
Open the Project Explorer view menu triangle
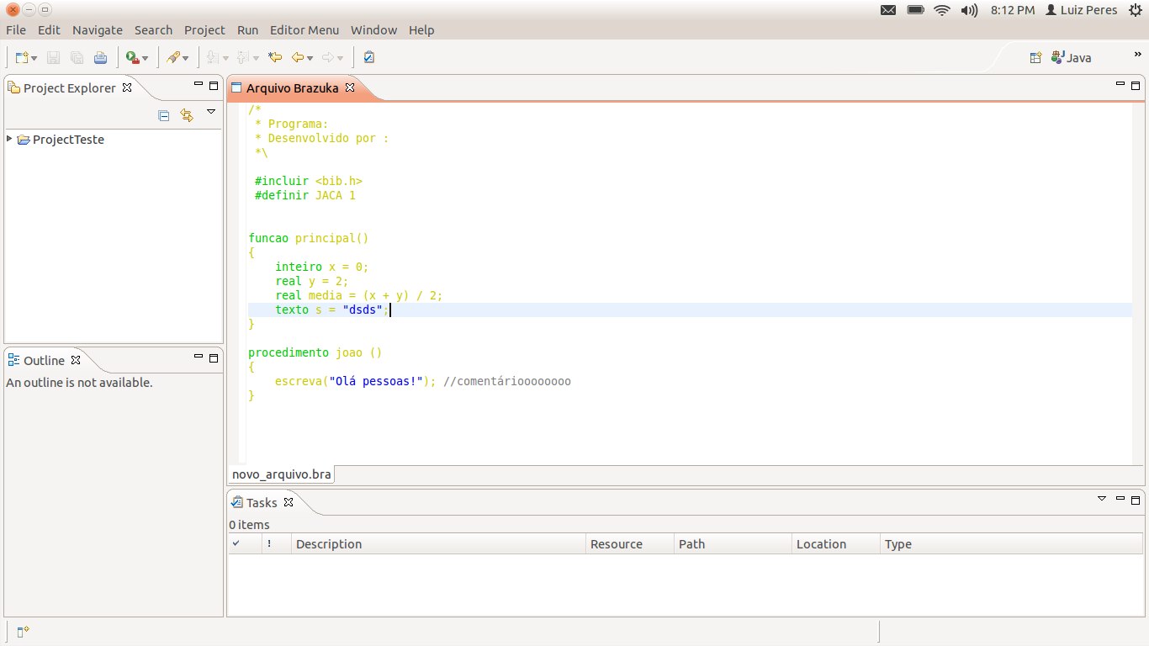[211, 111]
